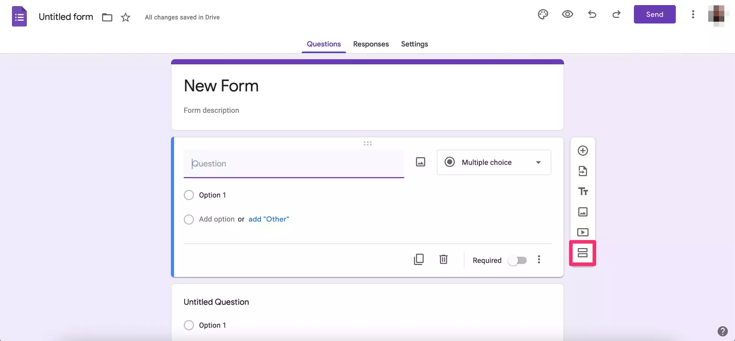Select Option 1 radio in active question
Image resolution: width=735 pixels, height=341 pixels.
tap(189, 195)
